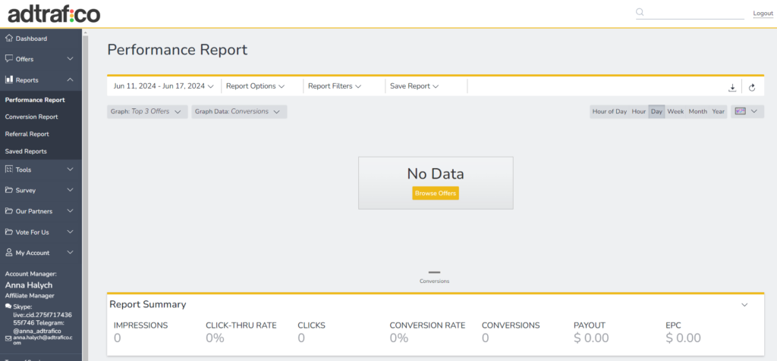
Task: Click the PAYOUT $ 0.00 value
Action: [x=591, y=338]
